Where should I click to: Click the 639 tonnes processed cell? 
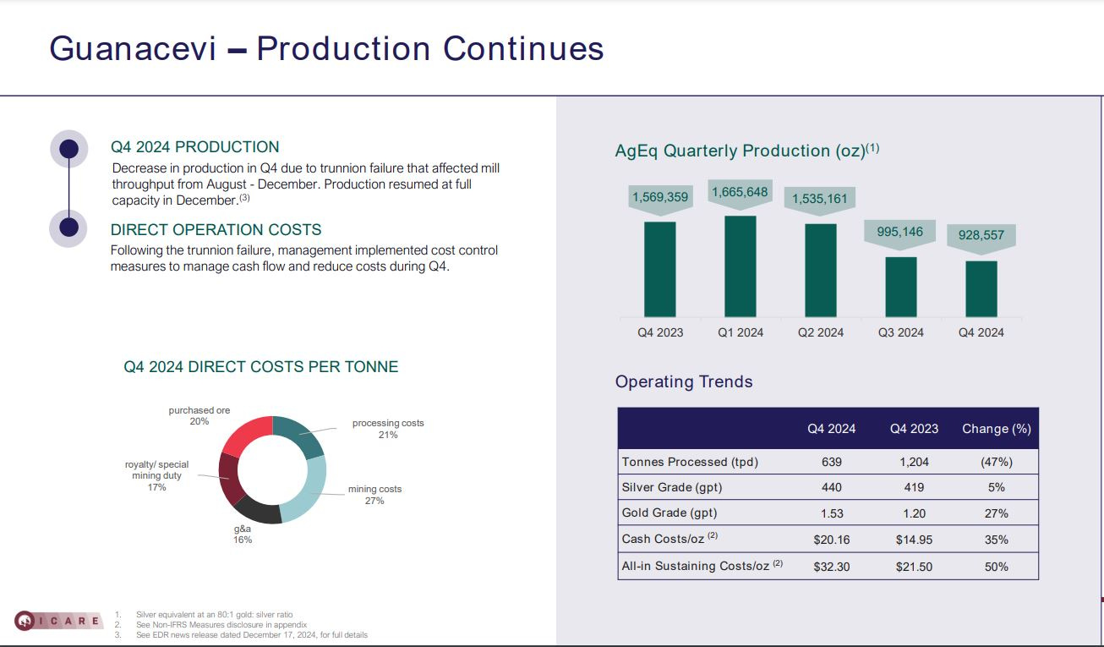[831, 463]
